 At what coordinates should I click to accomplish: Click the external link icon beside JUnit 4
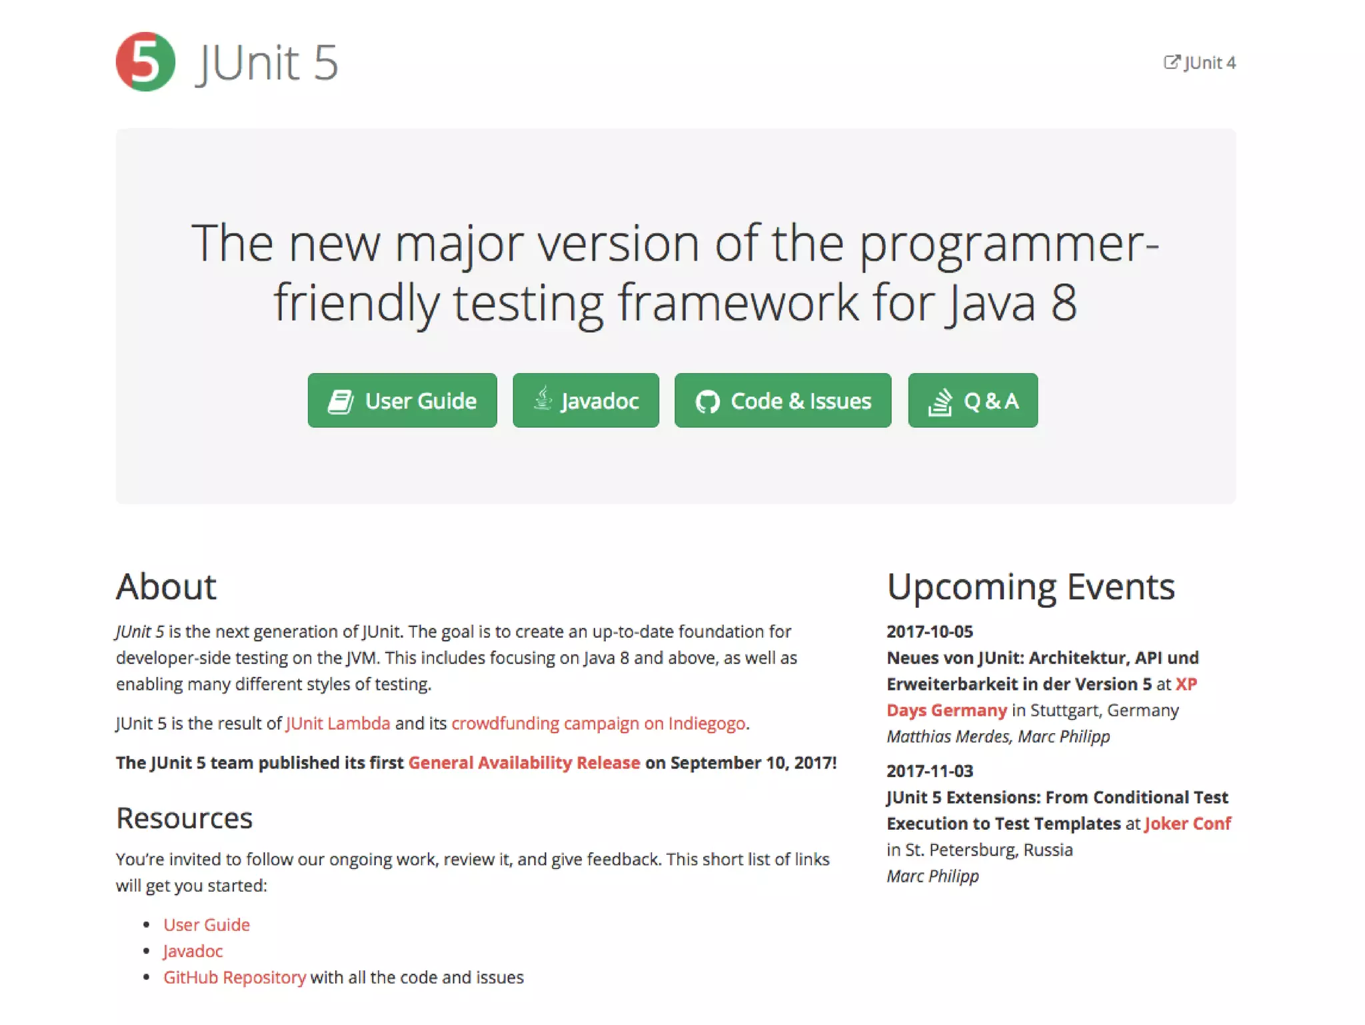(x=1171, y=62)
